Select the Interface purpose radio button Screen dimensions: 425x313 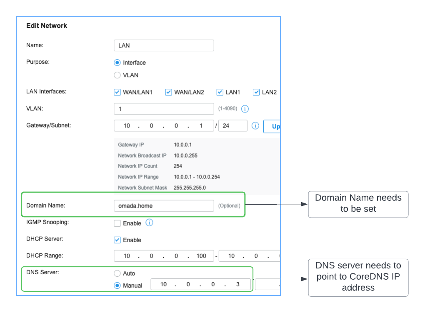click(x=117, y=63)
